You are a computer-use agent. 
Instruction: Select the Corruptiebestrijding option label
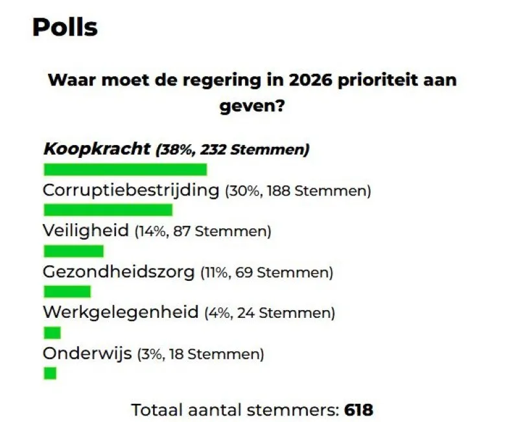(132, 190)
